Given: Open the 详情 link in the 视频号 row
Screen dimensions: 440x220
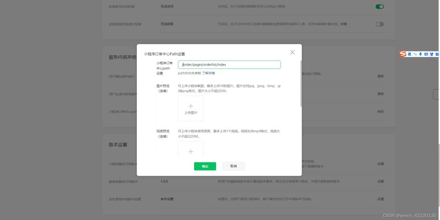Looking at the screenshot, I should click(x=344, y=24).
